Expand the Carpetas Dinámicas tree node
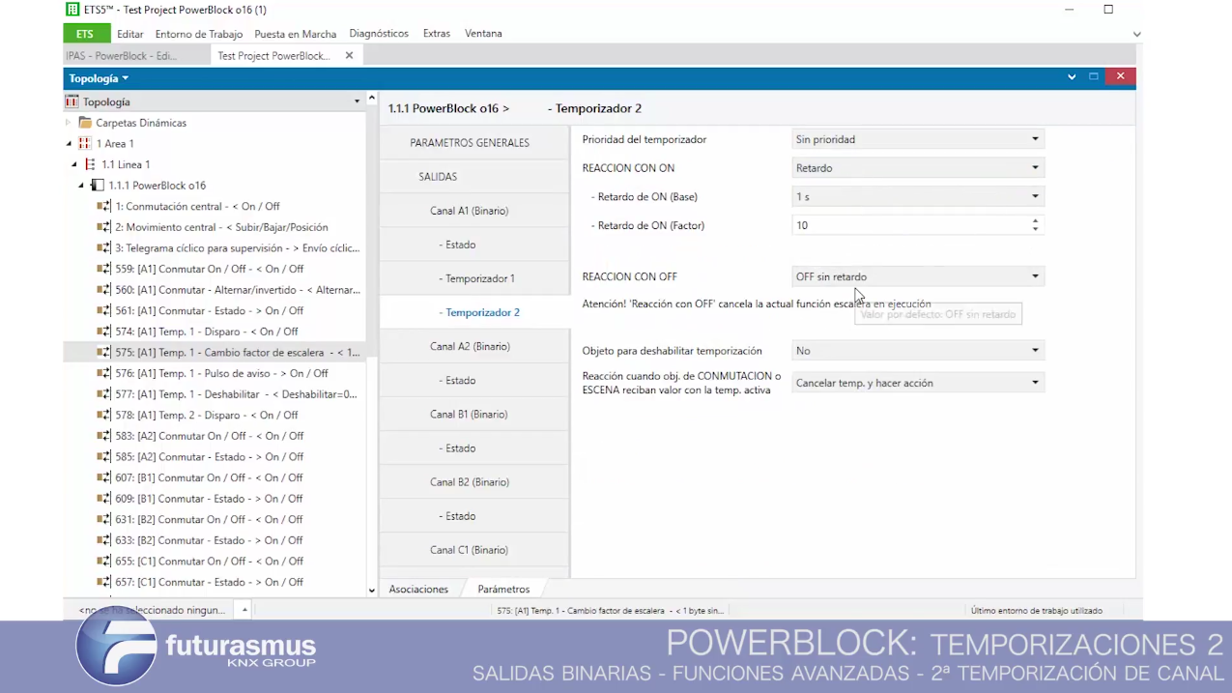Image resolution: width=1232 pixels, height=693 pixels. [x=69, y=123]
